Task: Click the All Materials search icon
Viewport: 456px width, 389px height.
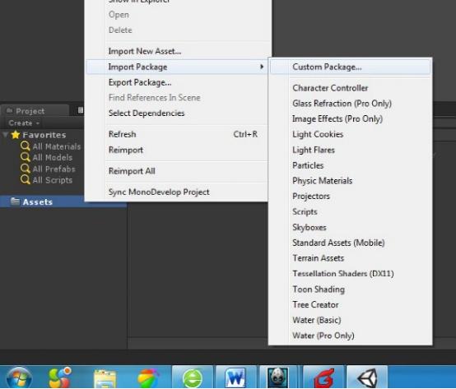Action: pos(26,146)
